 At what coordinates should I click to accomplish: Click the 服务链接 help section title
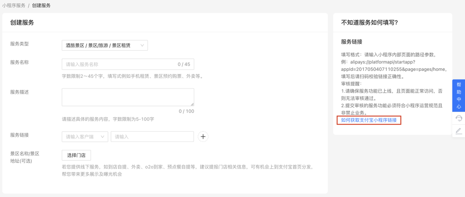coord(352,42)
